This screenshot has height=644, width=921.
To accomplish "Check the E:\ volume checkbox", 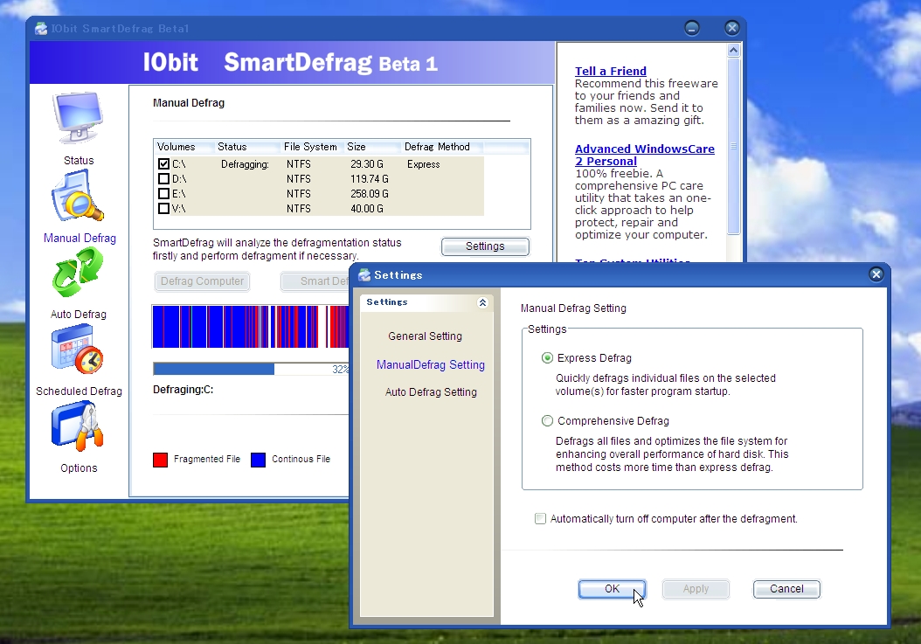I will pos(164,193).
